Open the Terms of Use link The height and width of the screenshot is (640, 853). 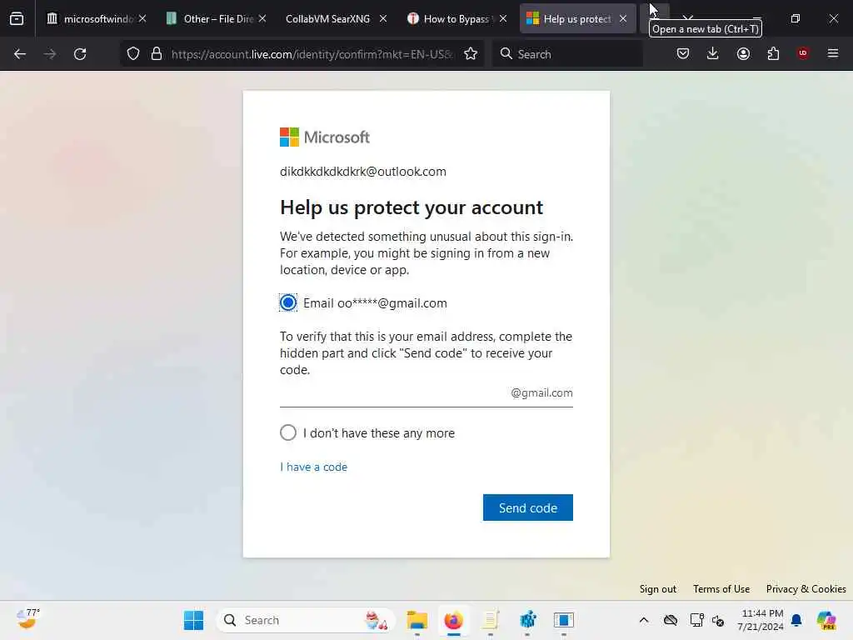coord(721,589)
